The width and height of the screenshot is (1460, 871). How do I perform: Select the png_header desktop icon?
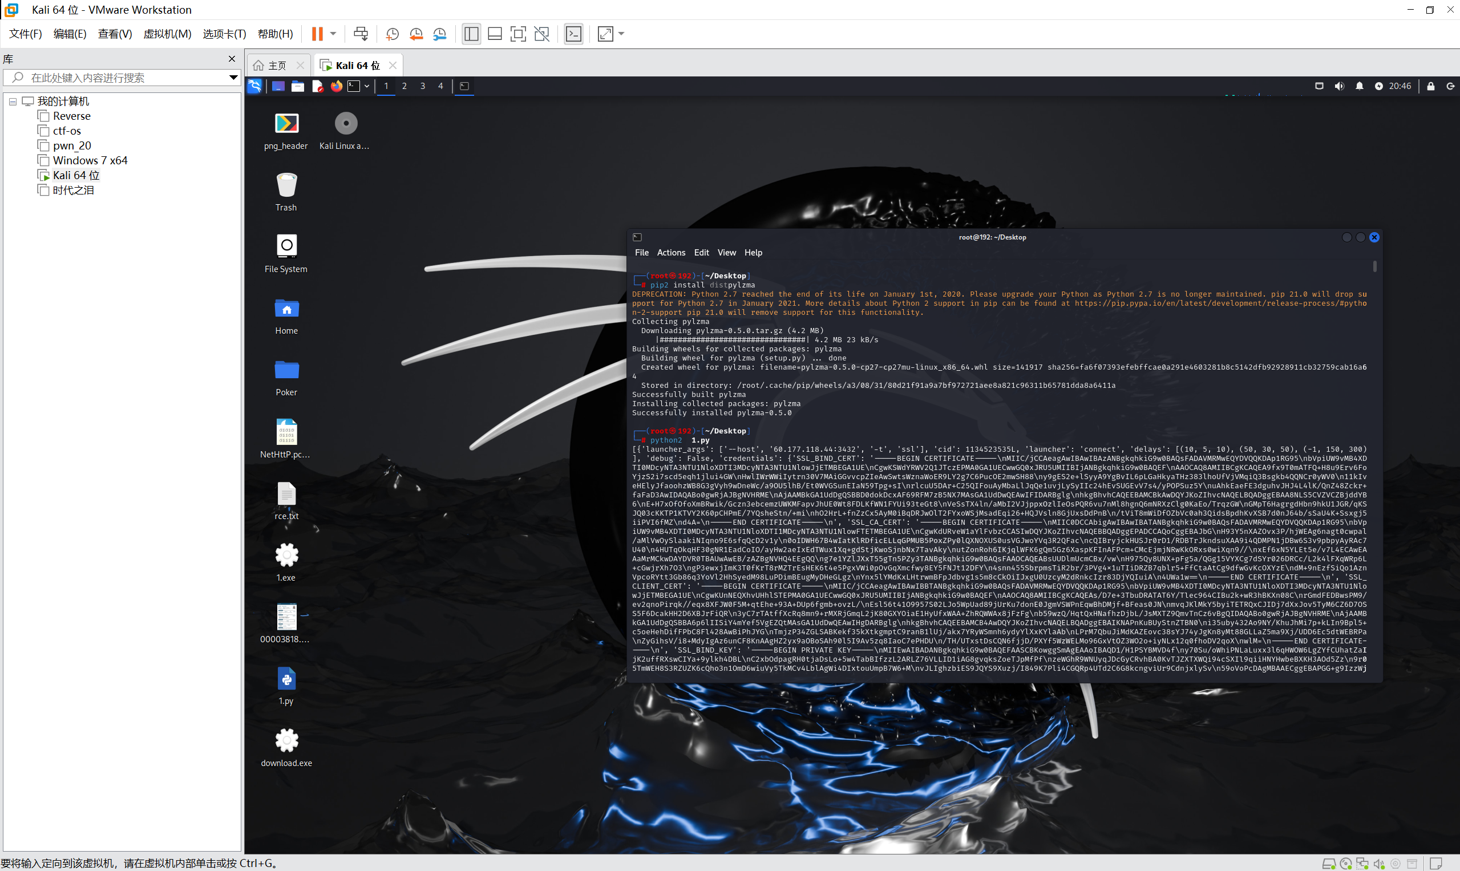[x=286, y=131]
